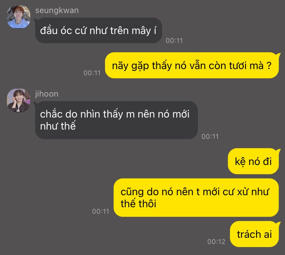The height and width of the screenshot is (255, 285).
Task: Select the yellow "trách ai" bubble
Action: (x=254, y=234)
